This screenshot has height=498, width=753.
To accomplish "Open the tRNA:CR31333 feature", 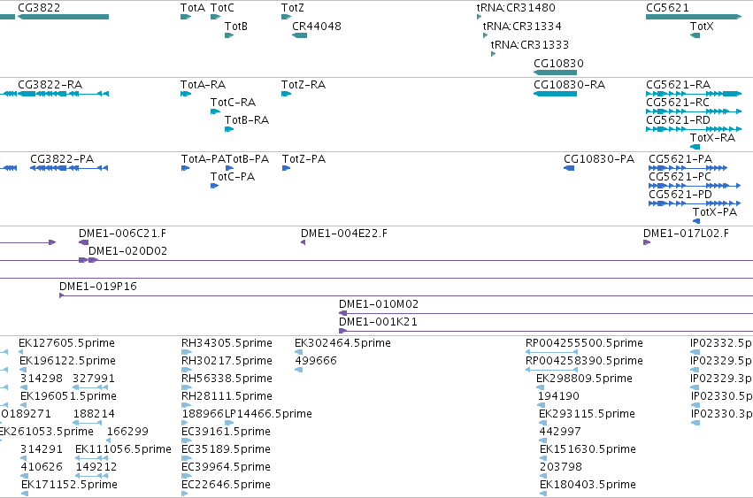I will point(493,54).
